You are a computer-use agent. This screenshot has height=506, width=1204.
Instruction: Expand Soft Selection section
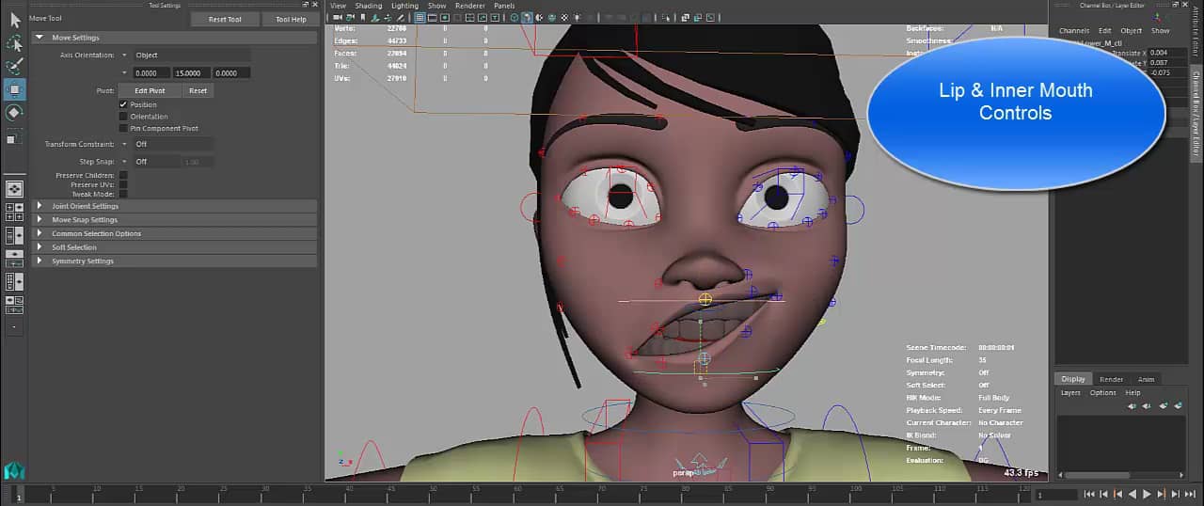tap(175, 247)
